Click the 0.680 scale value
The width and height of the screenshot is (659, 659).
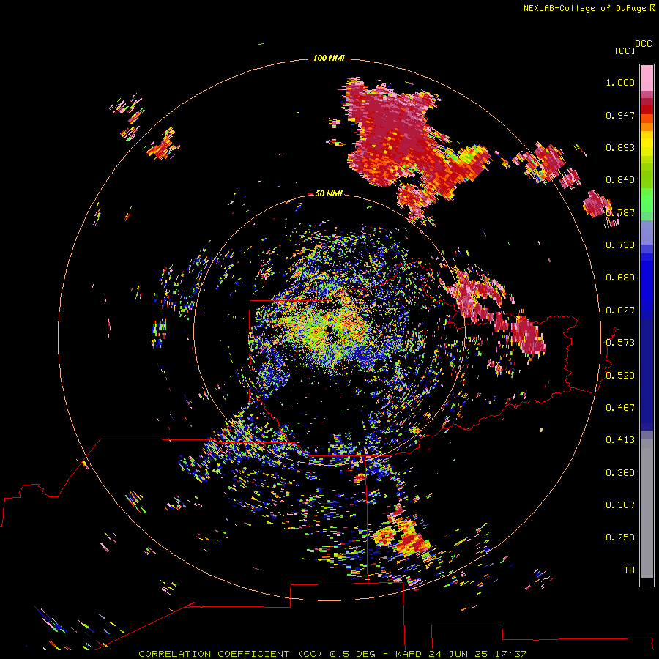(x=620, y=278)
